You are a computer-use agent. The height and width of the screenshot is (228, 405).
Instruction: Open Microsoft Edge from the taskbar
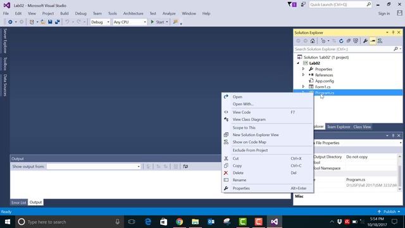click(x=148, y=222)
